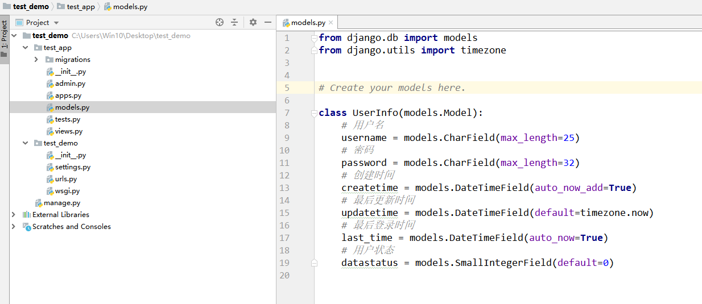Click the manage.py Python file icon
Image resolution: width=702 pixels, height=304 pixels.
point(38,203)
